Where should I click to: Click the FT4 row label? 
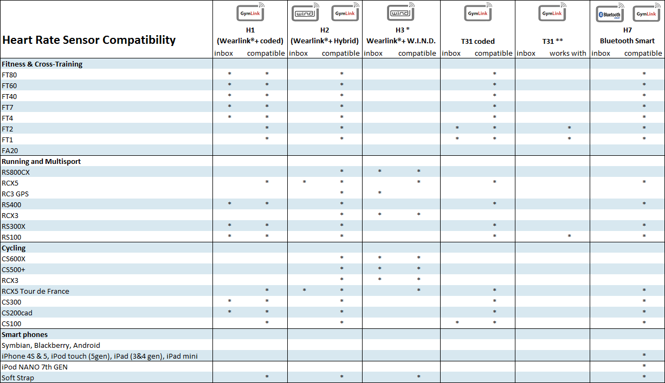click(8, 118)
